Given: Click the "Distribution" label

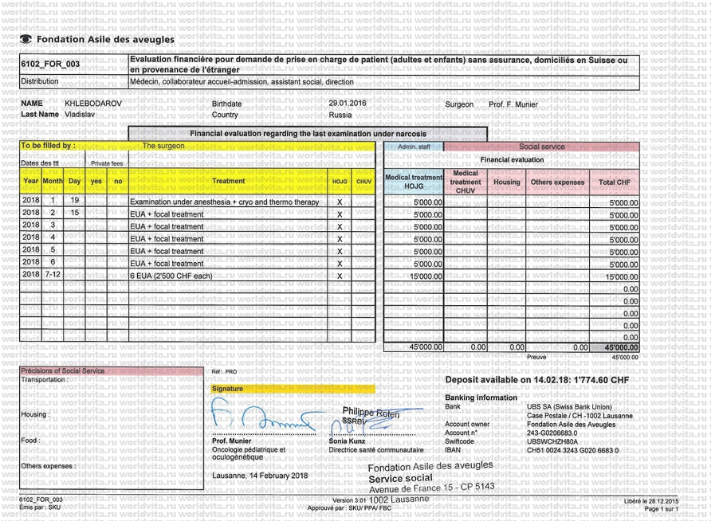Looking at the screenshot, I should 40,81.
